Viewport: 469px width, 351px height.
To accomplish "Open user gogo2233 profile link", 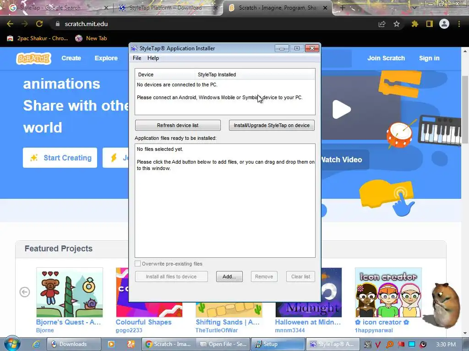I will pyautogui.click(x=129, y=330).
